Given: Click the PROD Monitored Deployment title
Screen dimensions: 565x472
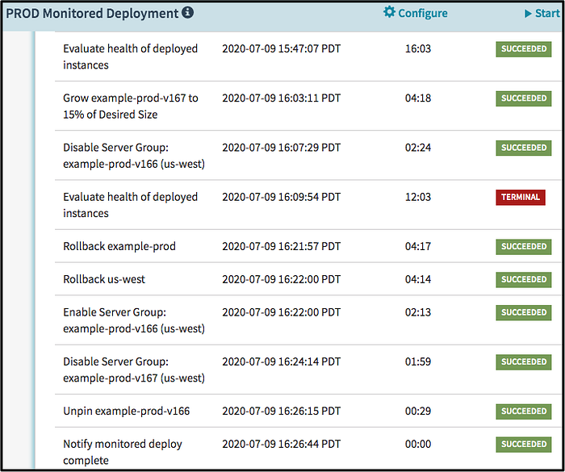Looking at the screenshot, I should tap(92, 13).
